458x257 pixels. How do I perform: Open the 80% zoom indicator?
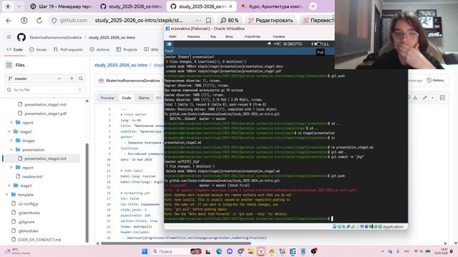coord(229,21)
